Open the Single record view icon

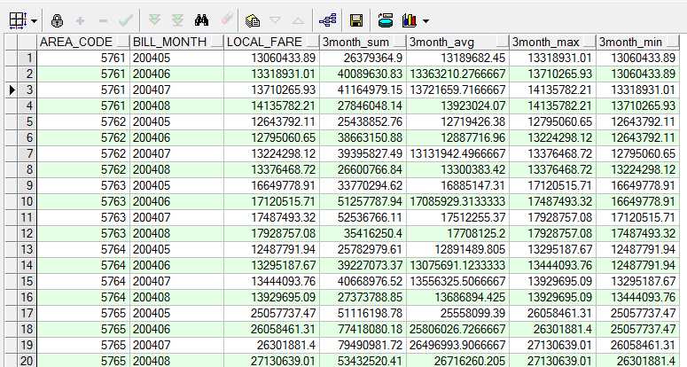[x=253, y=20]
